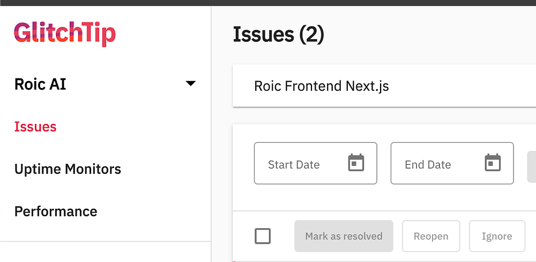Viewport: 536px width, 262px height.
Task: Click the Start Date placeholder text
Action: pos(294,165)
